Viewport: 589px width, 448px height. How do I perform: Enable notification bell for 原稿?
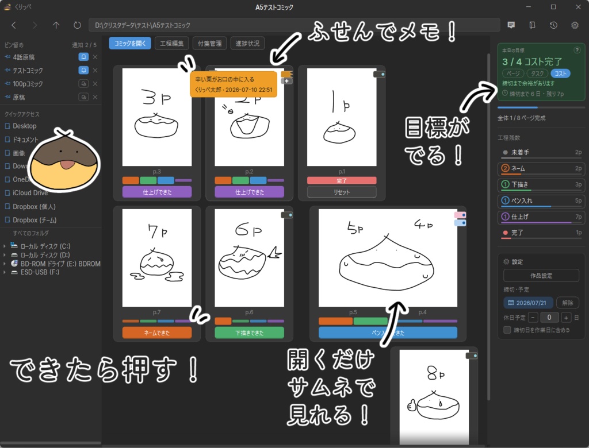pos(83,97)
